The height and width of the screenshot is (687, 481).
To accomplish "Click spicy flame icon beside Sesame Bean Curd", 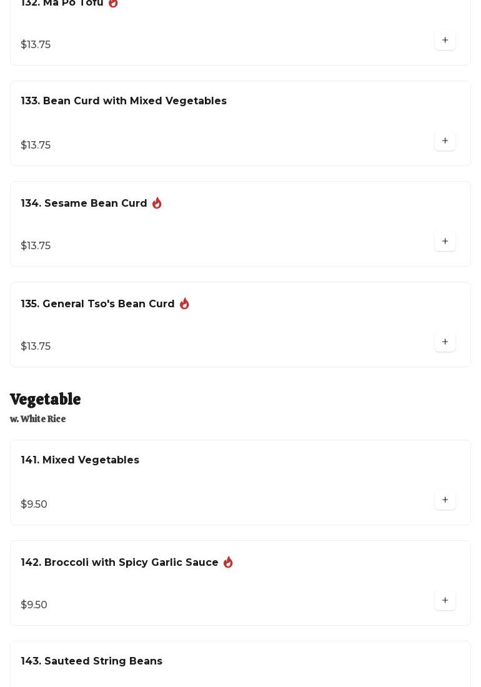I will tap(157, 203).
